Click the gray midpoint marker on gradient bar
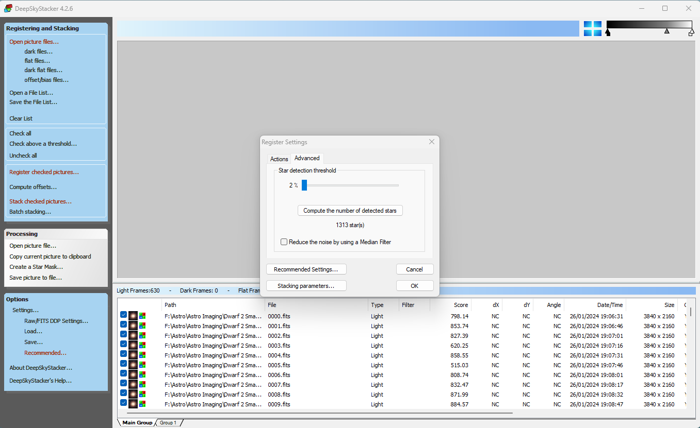Screen dimensions: 700x428 pos(667,31)
